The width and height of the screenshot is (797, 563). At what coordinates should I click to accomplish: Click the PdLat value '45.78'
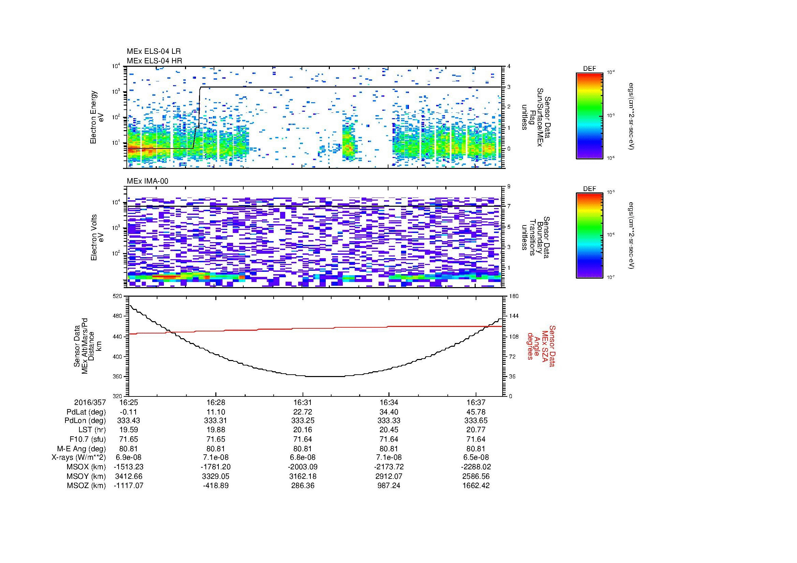coord(476,412)
